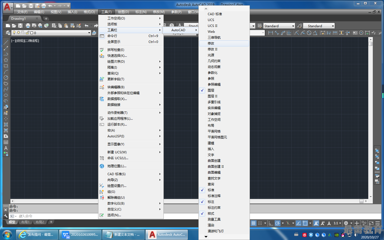Image resolution: width=384 pixels, height=240 pixels.
Task: Open Internet Explorer 发布提问 taskbar item
Action: pyautogui.click(x=37, y=235)
